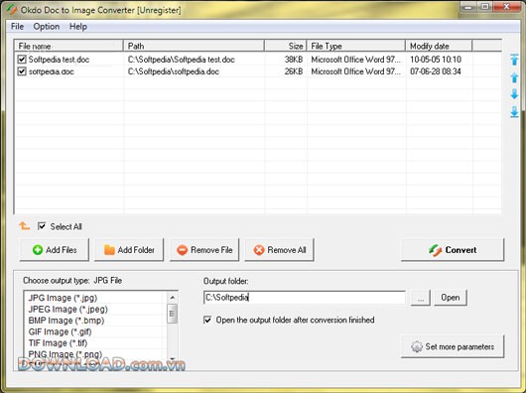The height and width of the screenshot is (393, 526).
Task: Open the File menu
Action: [x=17, y=27]
